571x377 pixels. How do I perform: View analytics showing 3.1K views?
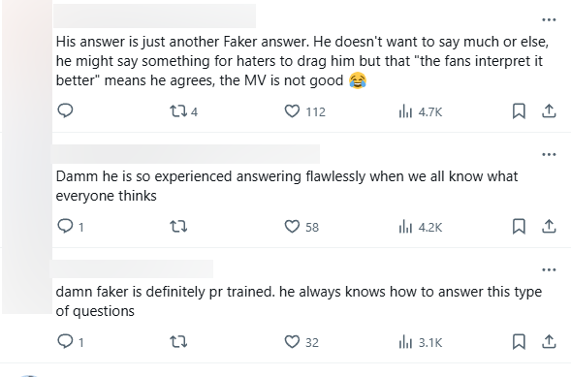(421, 342)
